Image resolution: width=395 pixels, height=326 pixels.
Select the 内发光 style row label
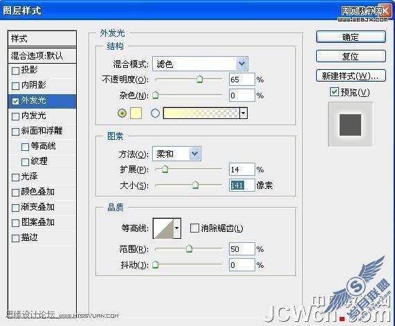point(33,116)
